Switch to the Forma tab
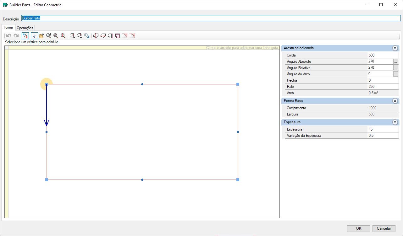This screenshot has height=236, width=403. click(x=8, y=28)
